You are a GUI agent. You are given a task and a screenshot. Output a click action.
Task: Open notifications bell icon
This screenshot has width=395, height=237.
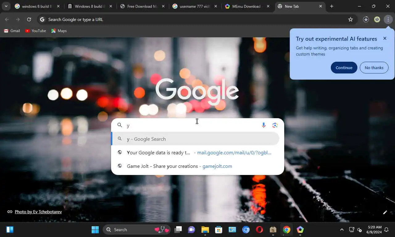coord(386,230)
